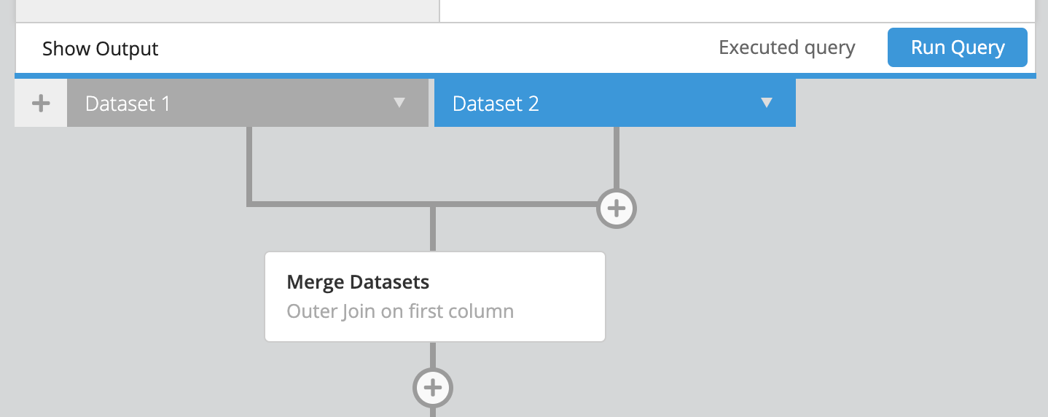Viewport: 1048px width, 417px height.
Task: Switch to the Dataset 1 tab
Action: (x=248, y=104)
